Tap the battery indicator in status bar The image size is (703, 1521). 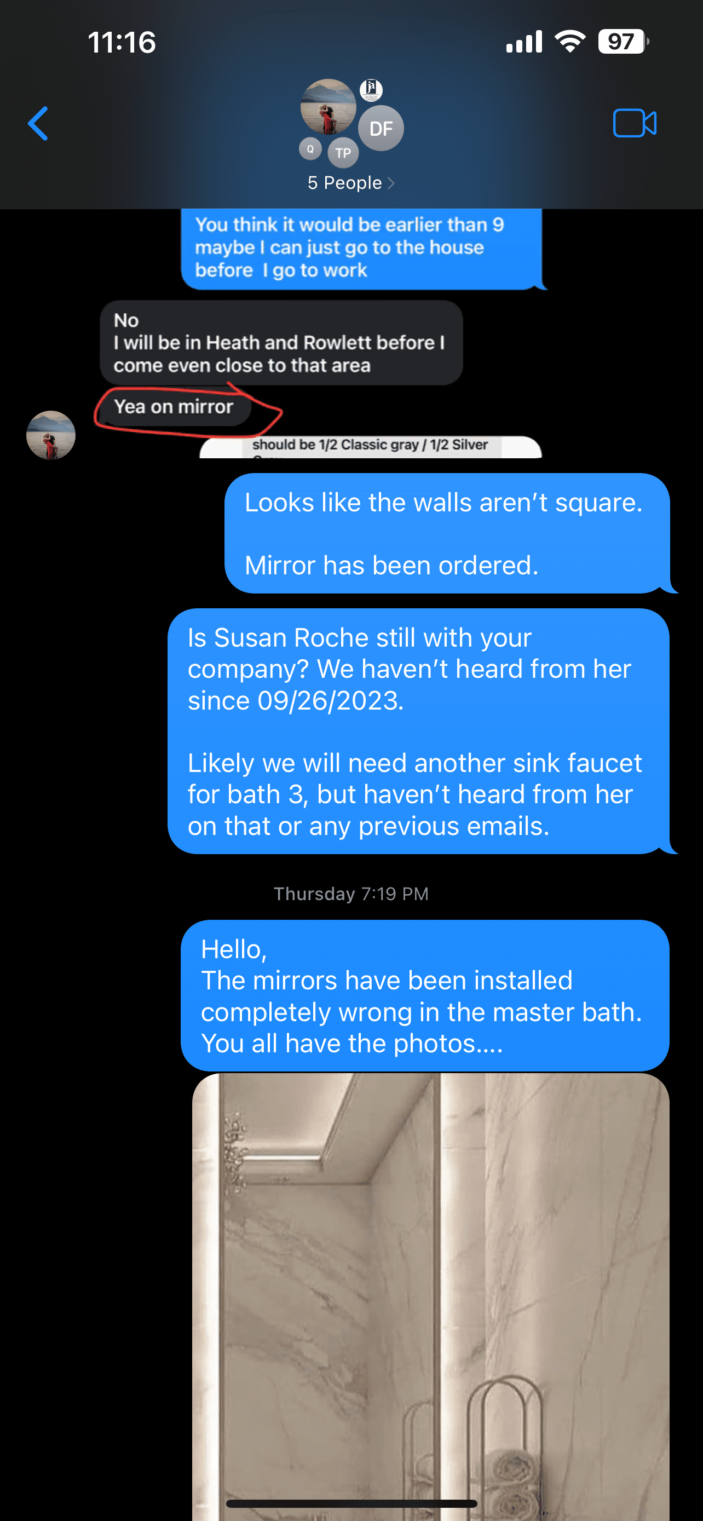623,42
